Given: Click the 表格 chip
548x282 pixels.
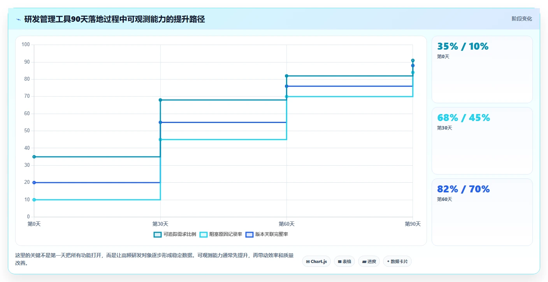Looking at the screenshot, I should click(344, 261).
